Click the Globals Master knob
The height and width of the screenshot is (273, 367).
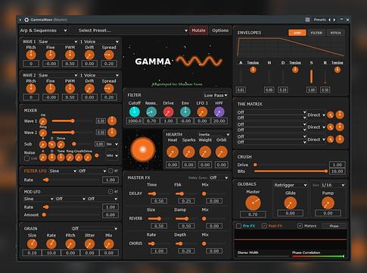pos(253,202)
